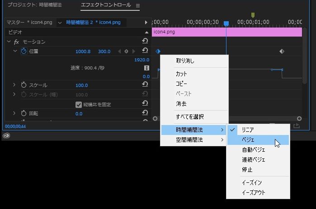Expand the 回転 property

click(x=14, y=113)
